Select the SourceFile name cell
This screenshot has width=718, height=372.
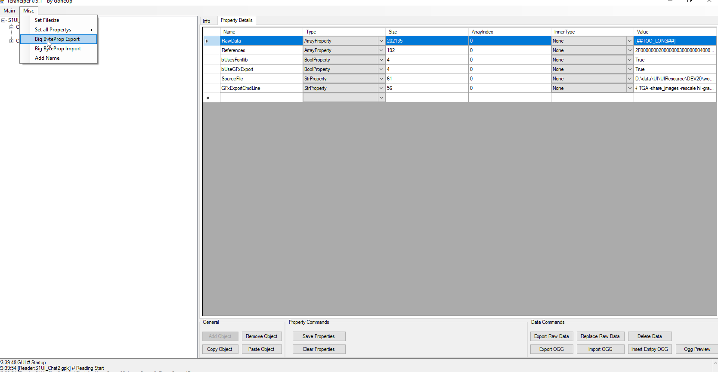261,79
